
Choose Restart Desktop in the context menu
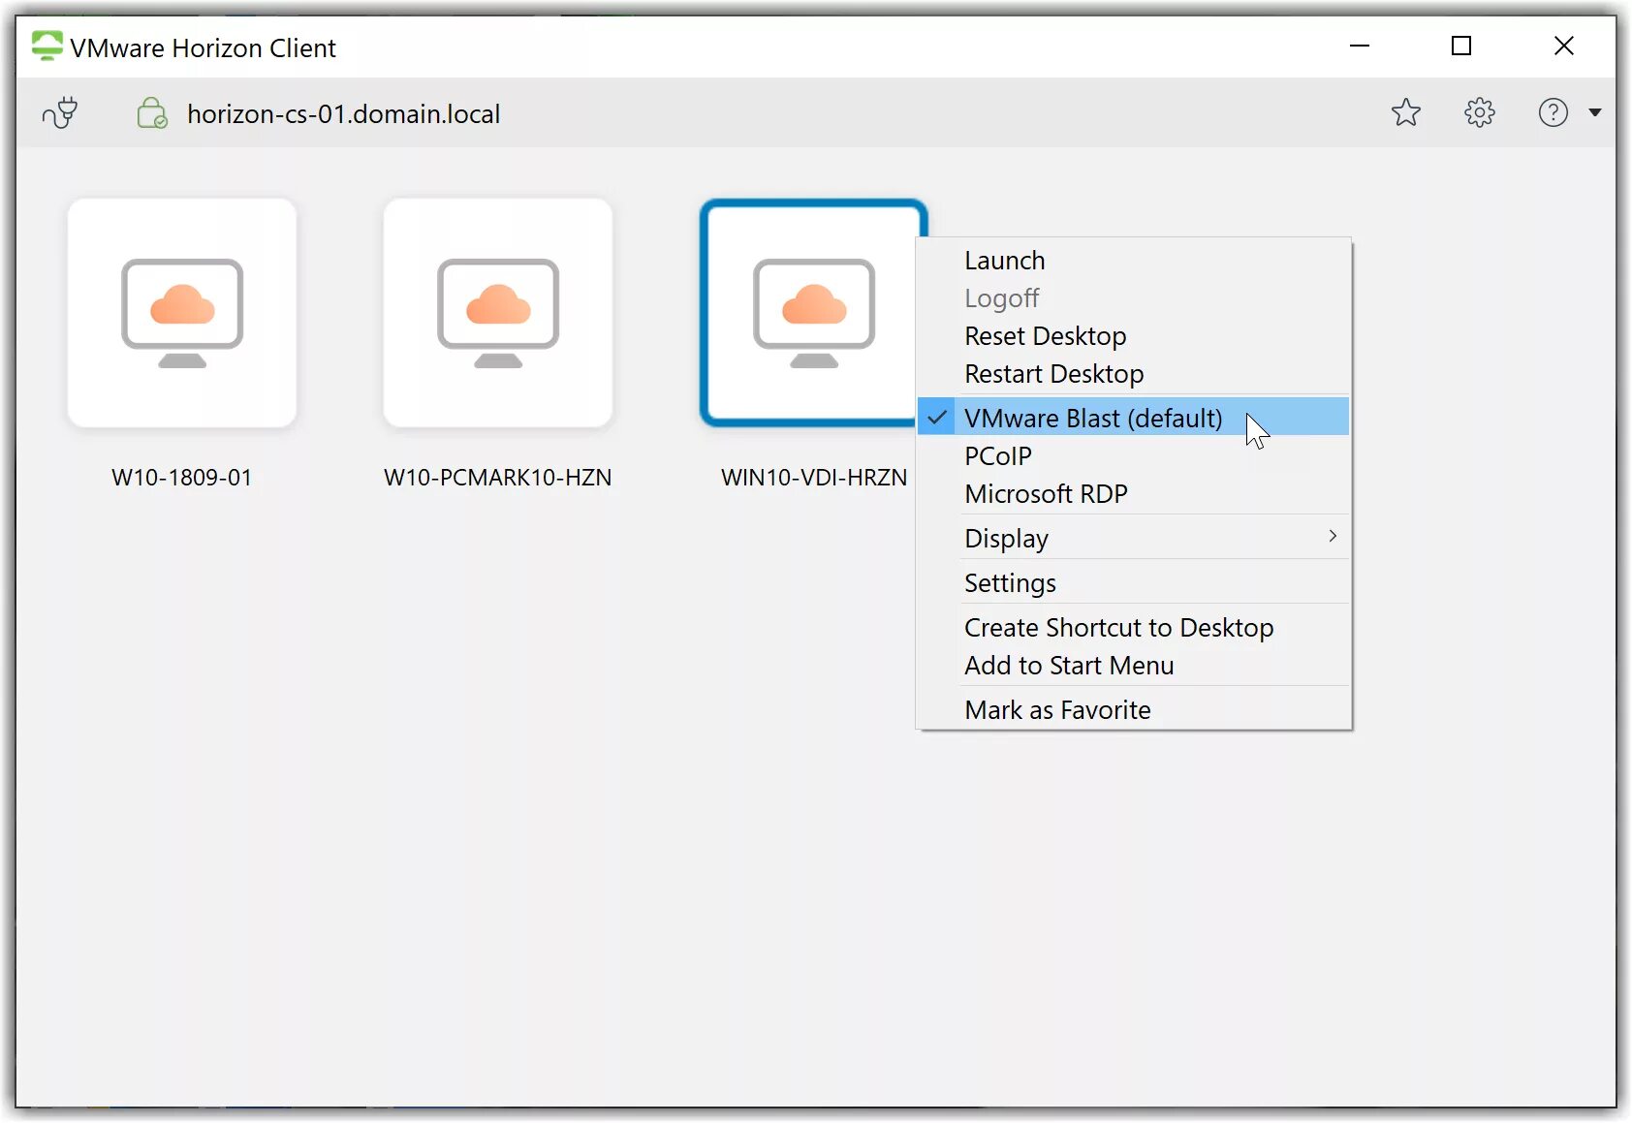click(1133, 374)
